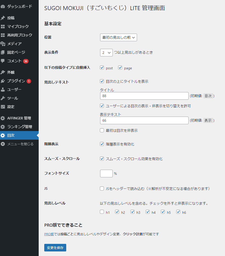Click the wrench icon beside ツール
225x256 pixels.
[3, 98]
